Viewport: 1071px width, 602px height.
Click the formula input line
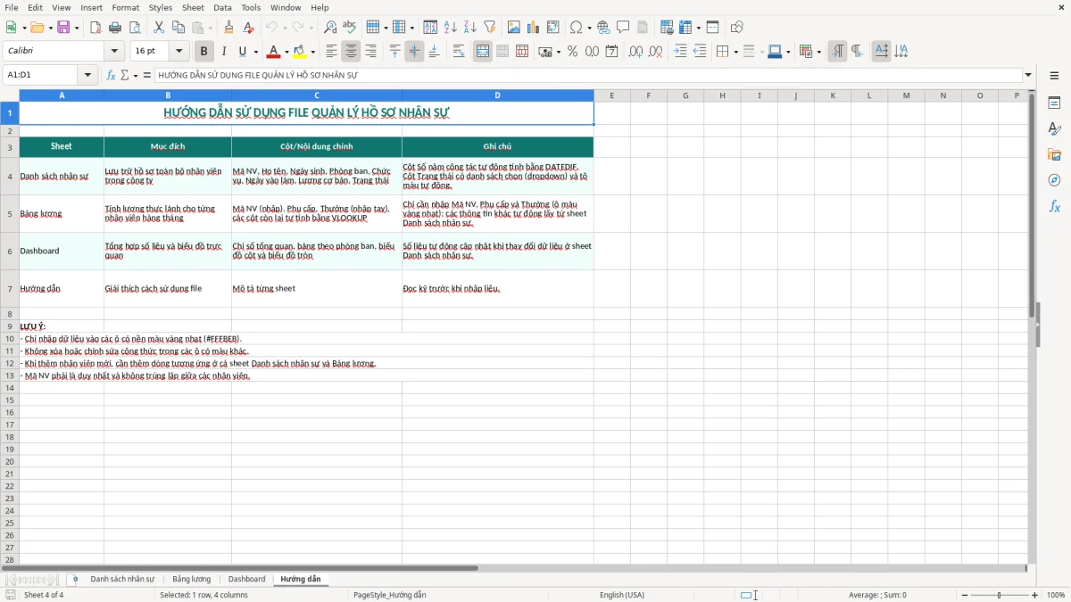(588, 75)
